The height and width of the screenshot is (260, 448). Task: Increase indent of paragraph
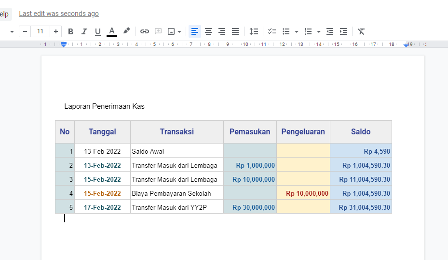click(x=343, y=31)
